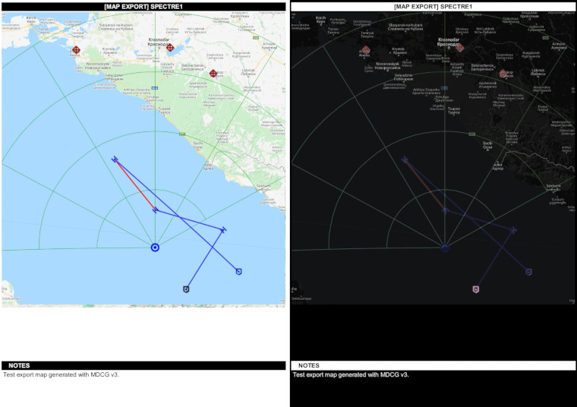Image resolution: width=577 pixels, height=407 pixels.
Task: Select the MDCG v3 note text on the white page
Action: pos(61,374)
